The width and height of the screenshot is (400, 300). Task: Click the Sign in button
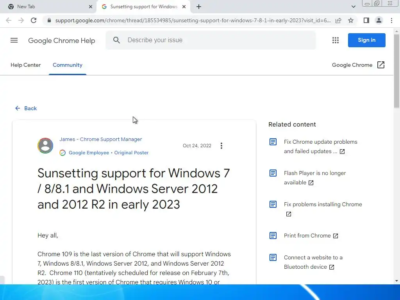pos(366,40)
